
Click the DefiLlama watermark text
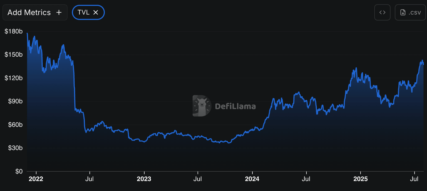click(x=235, y=106)
